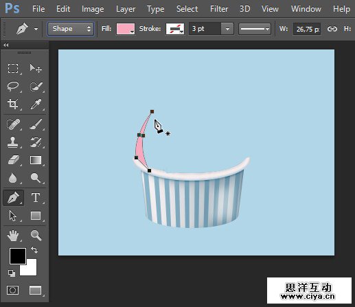Open the Type menu

(x=156, y=9)
